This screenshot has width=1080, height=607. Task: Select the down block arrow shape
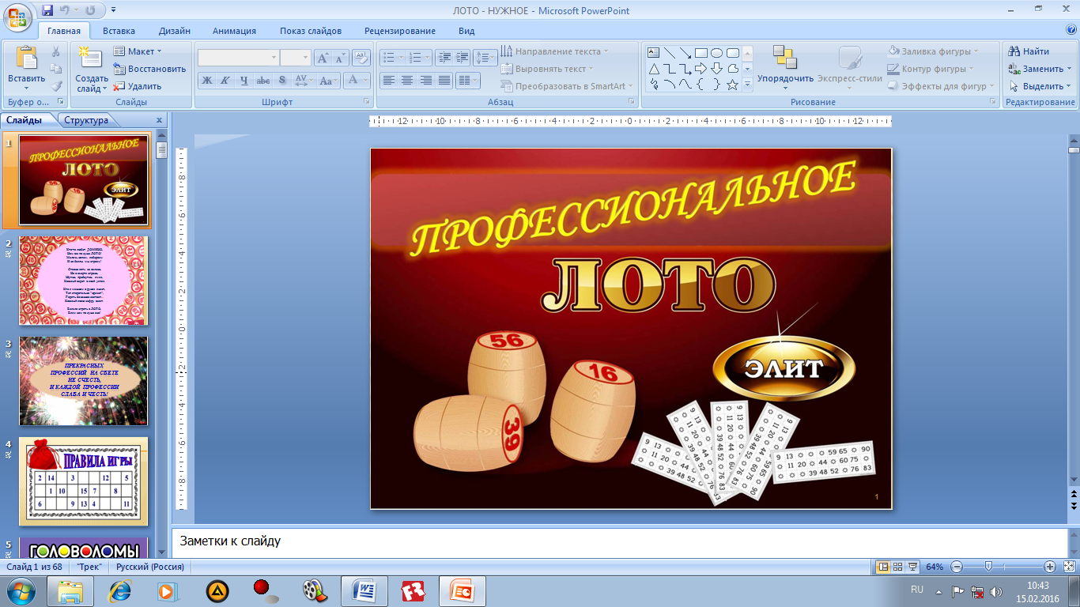[x=717, y=69]
